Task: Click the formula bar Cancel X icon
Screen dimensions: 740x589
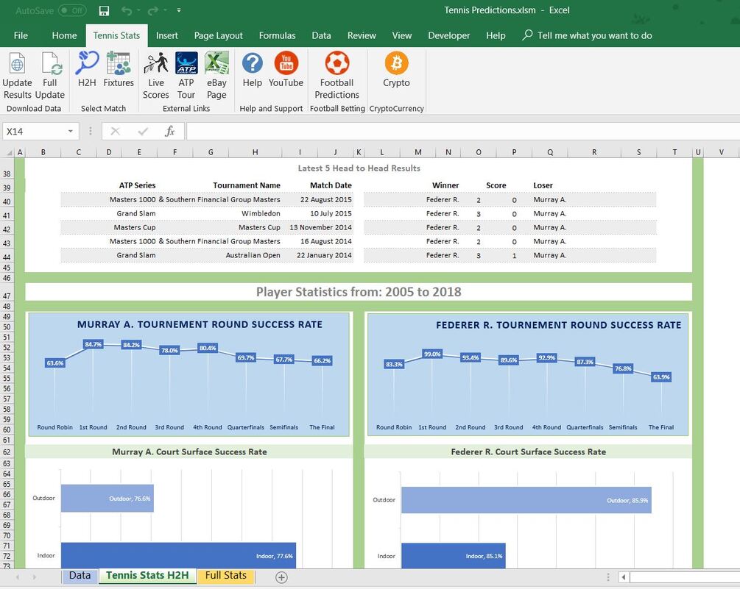Action: (x=115, y=132)
